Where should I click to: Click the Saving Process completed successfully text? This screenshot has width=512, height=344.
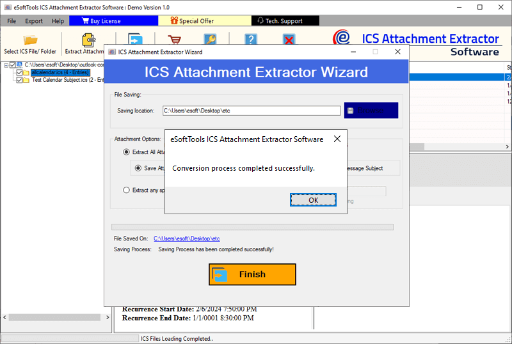(x=216, y=249)
